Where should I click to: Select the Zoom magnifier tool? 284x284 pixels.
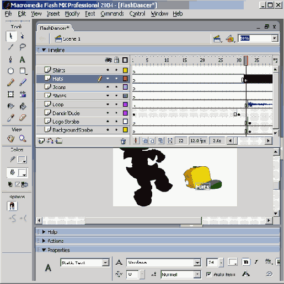pos(23,139)
